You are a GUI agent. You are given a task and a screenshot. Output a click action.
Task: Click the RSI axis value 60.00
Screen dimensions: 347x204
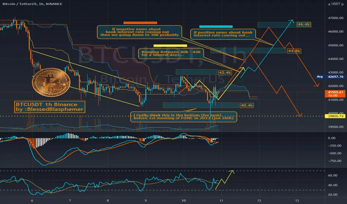point(332,175)
